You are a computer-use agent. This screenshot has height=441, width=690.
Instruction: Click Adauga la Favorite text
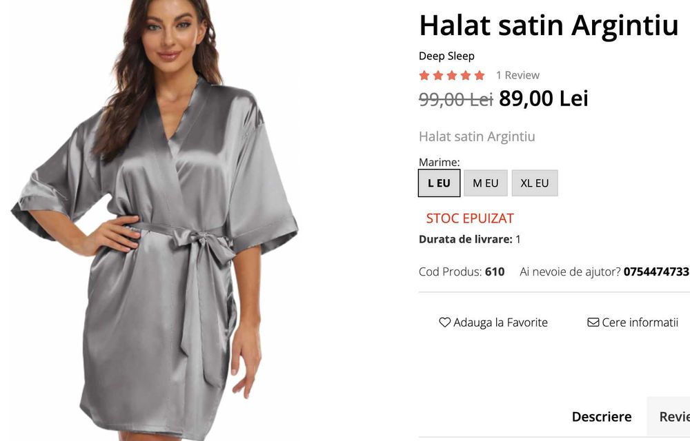point(500,322)
